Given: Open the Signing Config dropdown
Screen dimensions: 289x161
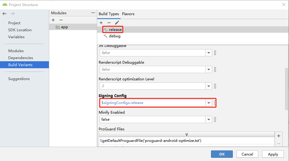Looking at the screenshot, I should click(x=209, y=103).
